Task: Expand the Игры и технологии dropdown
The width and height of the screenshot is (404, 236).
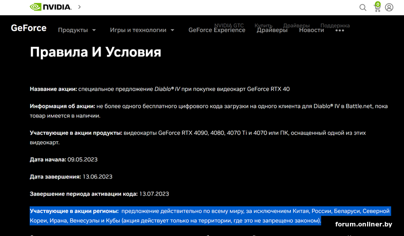Action: (142, 30)
